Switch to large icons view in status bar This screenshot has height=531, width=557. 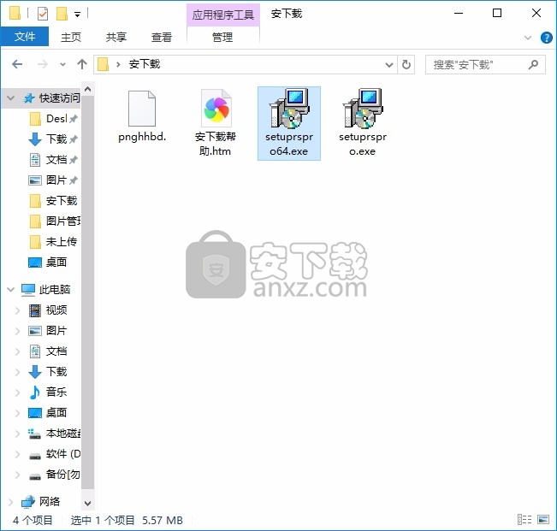pos(543,520)
